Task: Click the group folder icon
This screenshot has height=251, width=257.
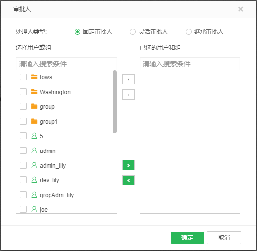Action: pos(34,106)
